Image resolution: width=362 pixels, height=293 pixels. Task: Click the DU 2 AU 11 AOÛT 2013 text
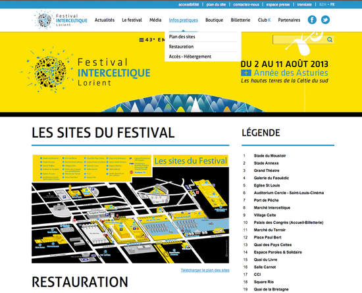pos(284,64)
